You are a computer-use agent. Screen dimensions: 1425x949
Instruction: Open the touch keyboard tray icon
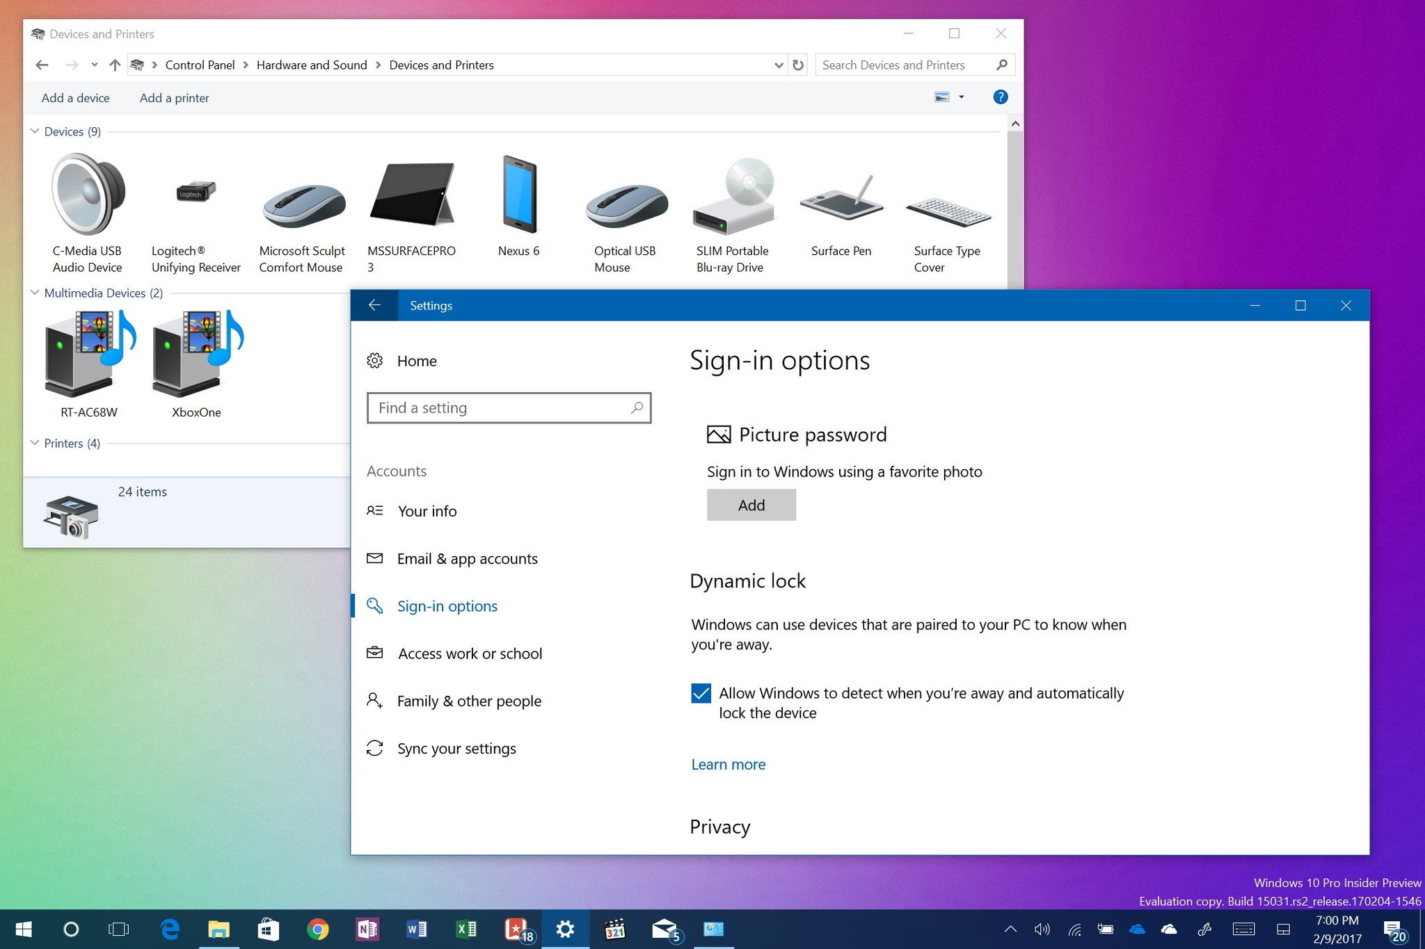coord(1243,930)
